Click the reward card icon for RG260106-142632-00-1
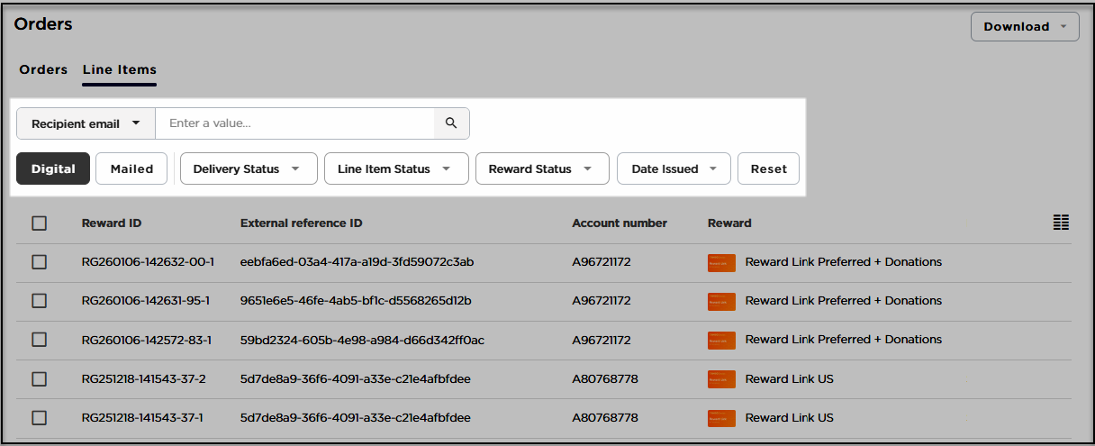The width and height of the screenshot is (1095, 446). click(x=721, y=262)
